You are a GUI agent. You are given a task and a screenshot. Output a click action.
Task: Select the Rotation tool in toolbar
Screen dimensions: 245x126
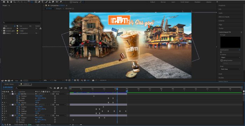29,2
